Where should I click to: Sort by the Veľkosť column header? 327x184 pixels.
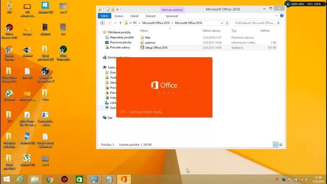click(265, 31)
